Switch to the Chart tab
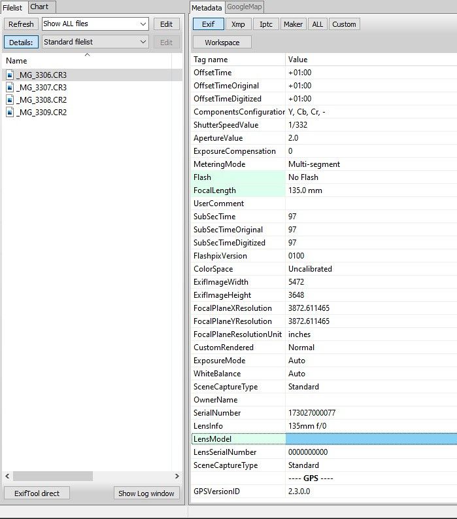 tap(39, 7)
